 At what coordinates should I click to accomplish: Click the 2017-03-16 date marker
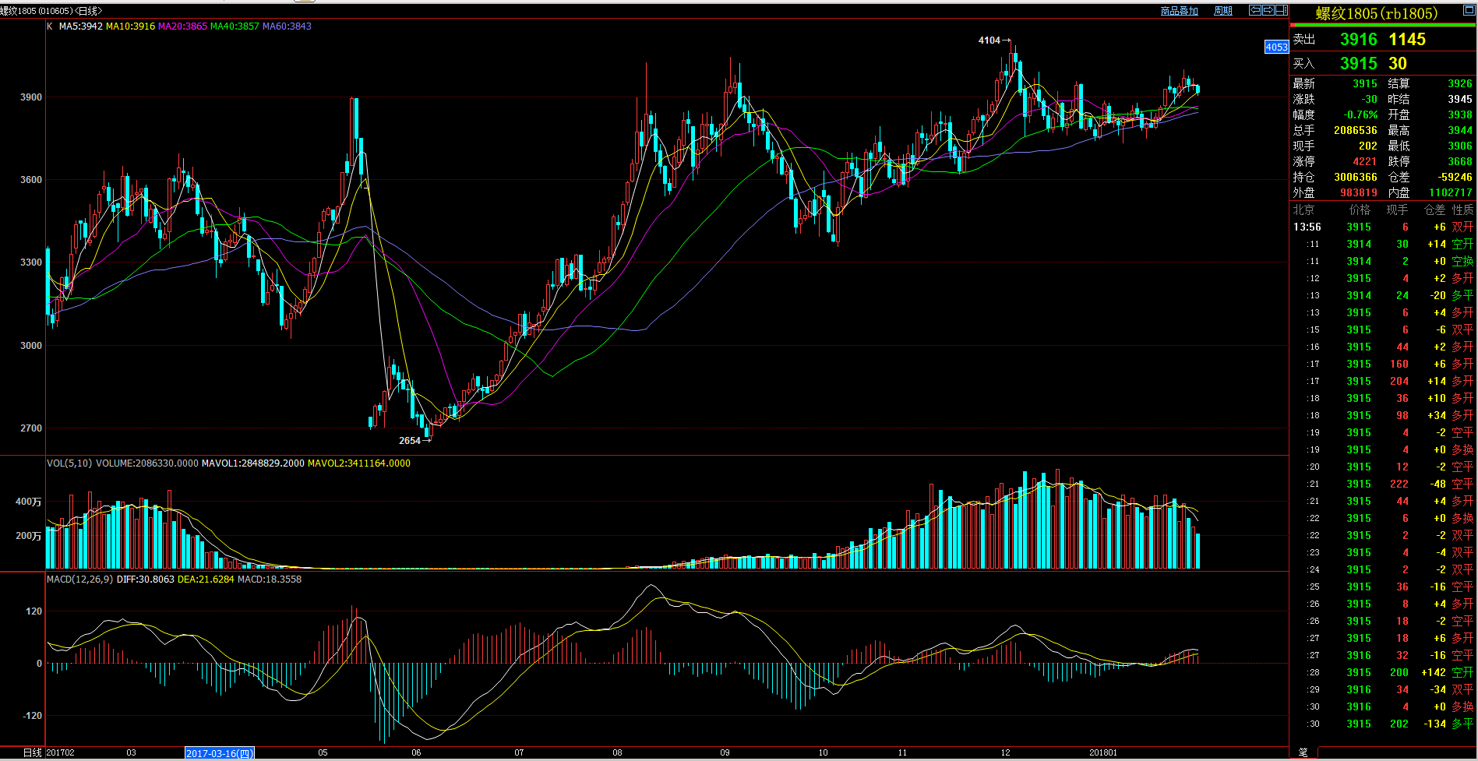point(219,753)
